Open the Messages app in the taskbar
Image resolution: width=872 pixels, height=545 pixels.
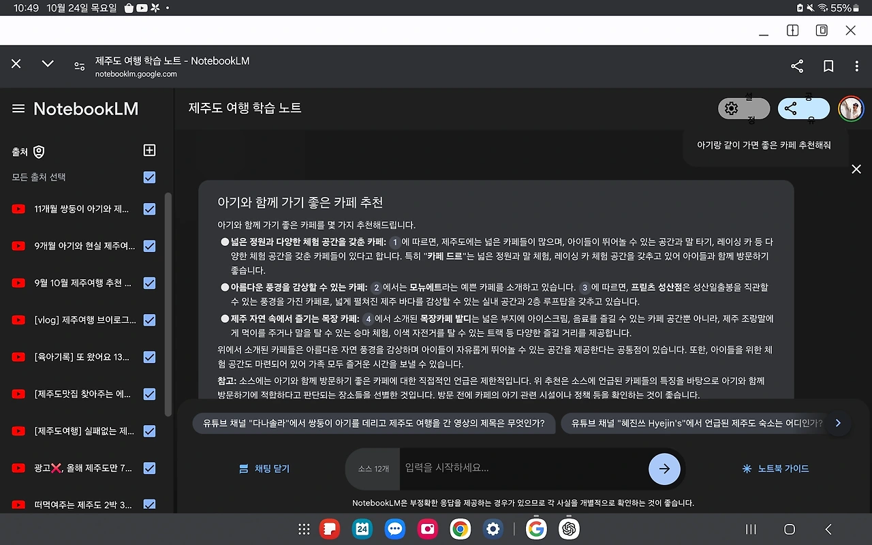[x=395, y=529]
